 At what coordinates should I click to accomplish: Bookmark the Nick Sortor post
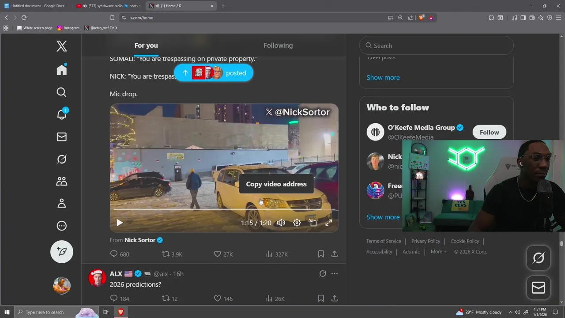pyautogui.click(x=321, y=254)
